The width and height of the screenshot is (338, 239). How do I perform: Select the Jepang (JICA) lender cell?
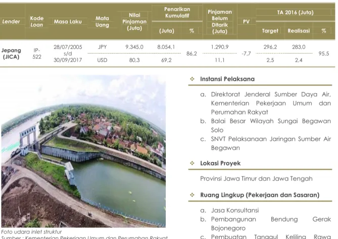(x=11, y=54)
